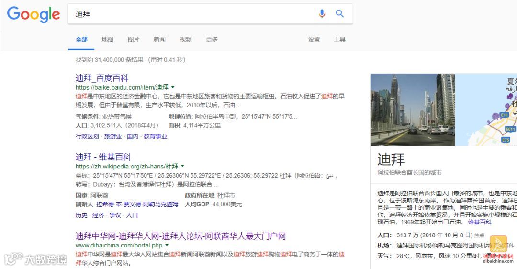517x269 pixels.
Task: View the Dubai street photo thumbnail
Action: (x=413, y=110)
